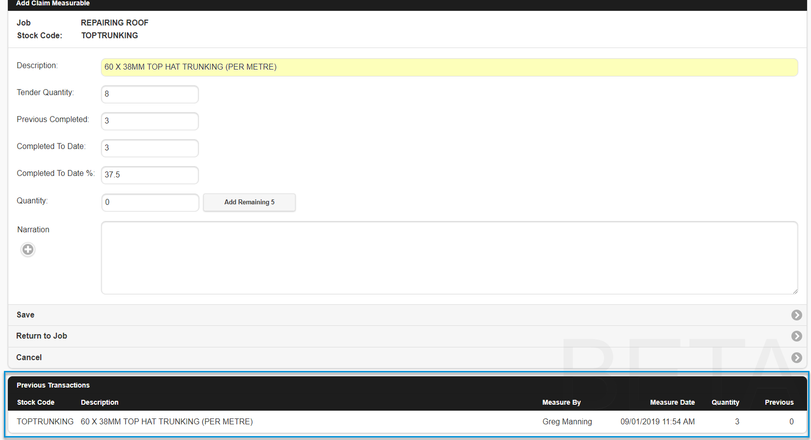Select Return to Job
The width and height of the screenshot is (811, 440).
(407, 336)
